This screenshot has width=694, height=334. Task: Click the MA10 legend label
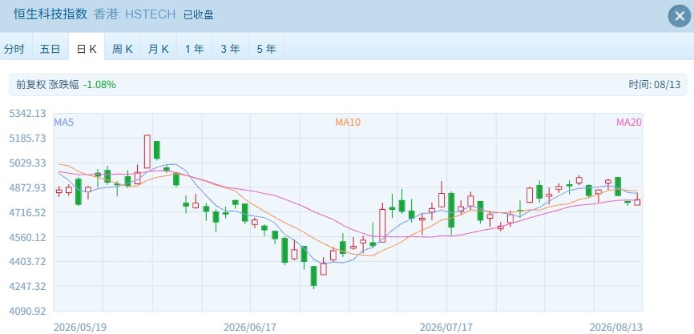tap(348, 123)
